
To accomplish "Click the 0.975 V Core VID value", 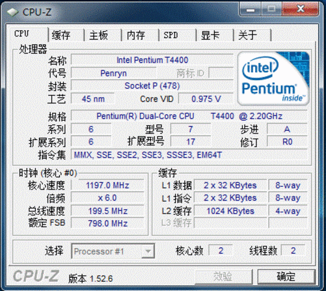I will coord(206,99).
